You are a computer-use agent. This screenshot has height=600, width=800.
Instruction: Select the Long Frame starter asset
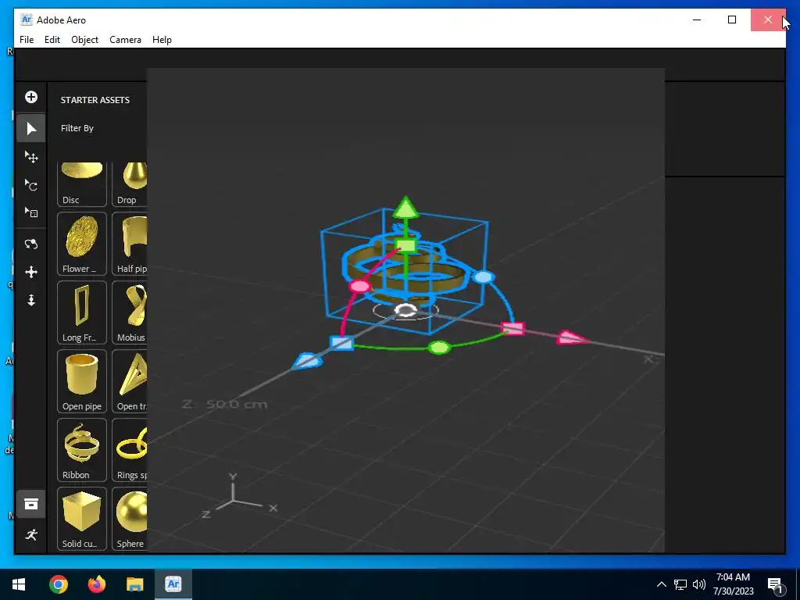point(81,312)
